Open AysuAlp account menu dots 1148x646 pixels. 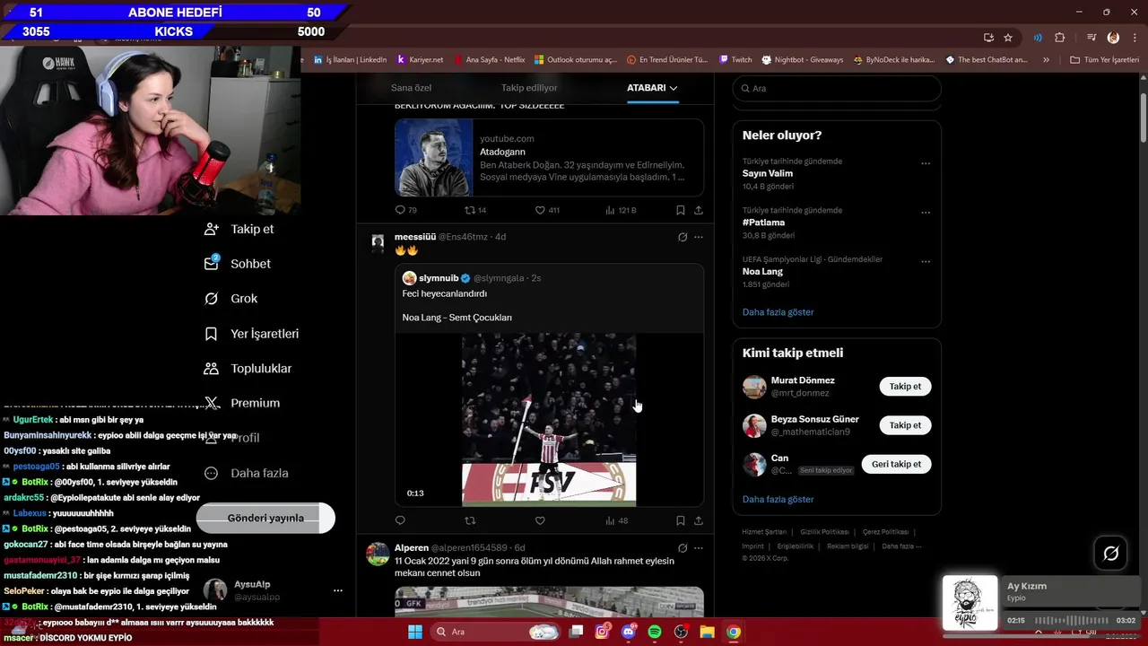coord(337,590)
